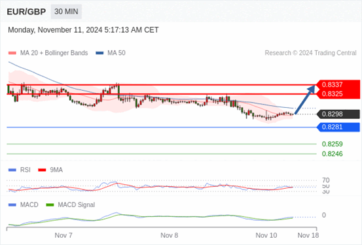This screenshot has height=245, width=362.
Task: Select the 0.8325 resistance price tag
Action: click(338, 94)
